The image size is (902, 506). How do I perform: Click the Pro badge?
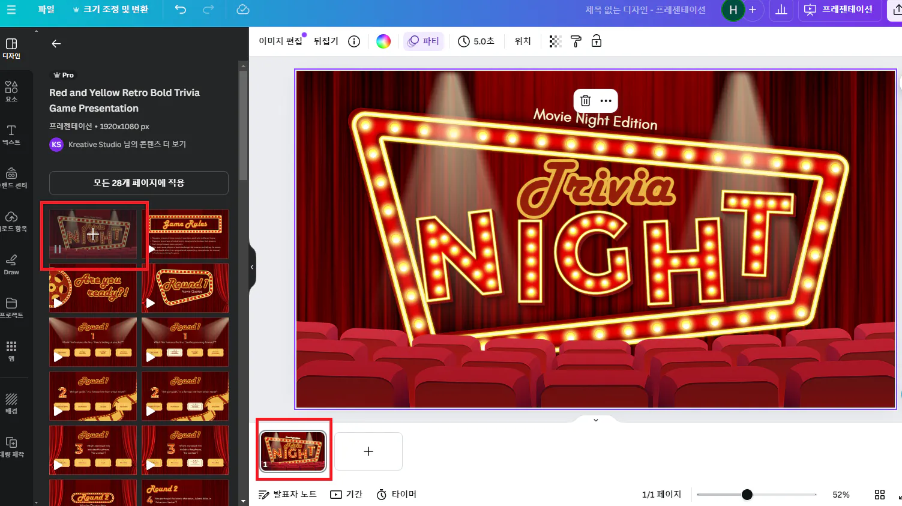click(63, 75)
